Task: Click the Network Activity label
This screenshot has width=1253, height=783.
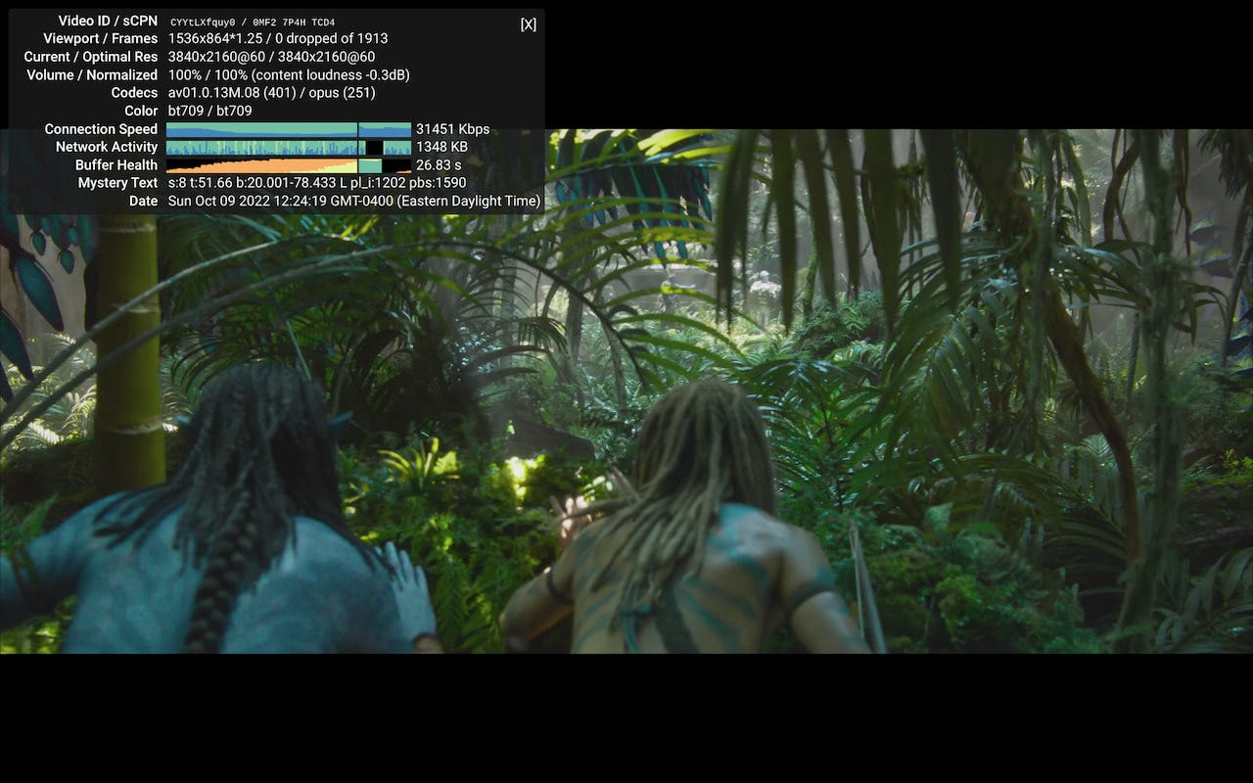Action: tap(107, 147)
